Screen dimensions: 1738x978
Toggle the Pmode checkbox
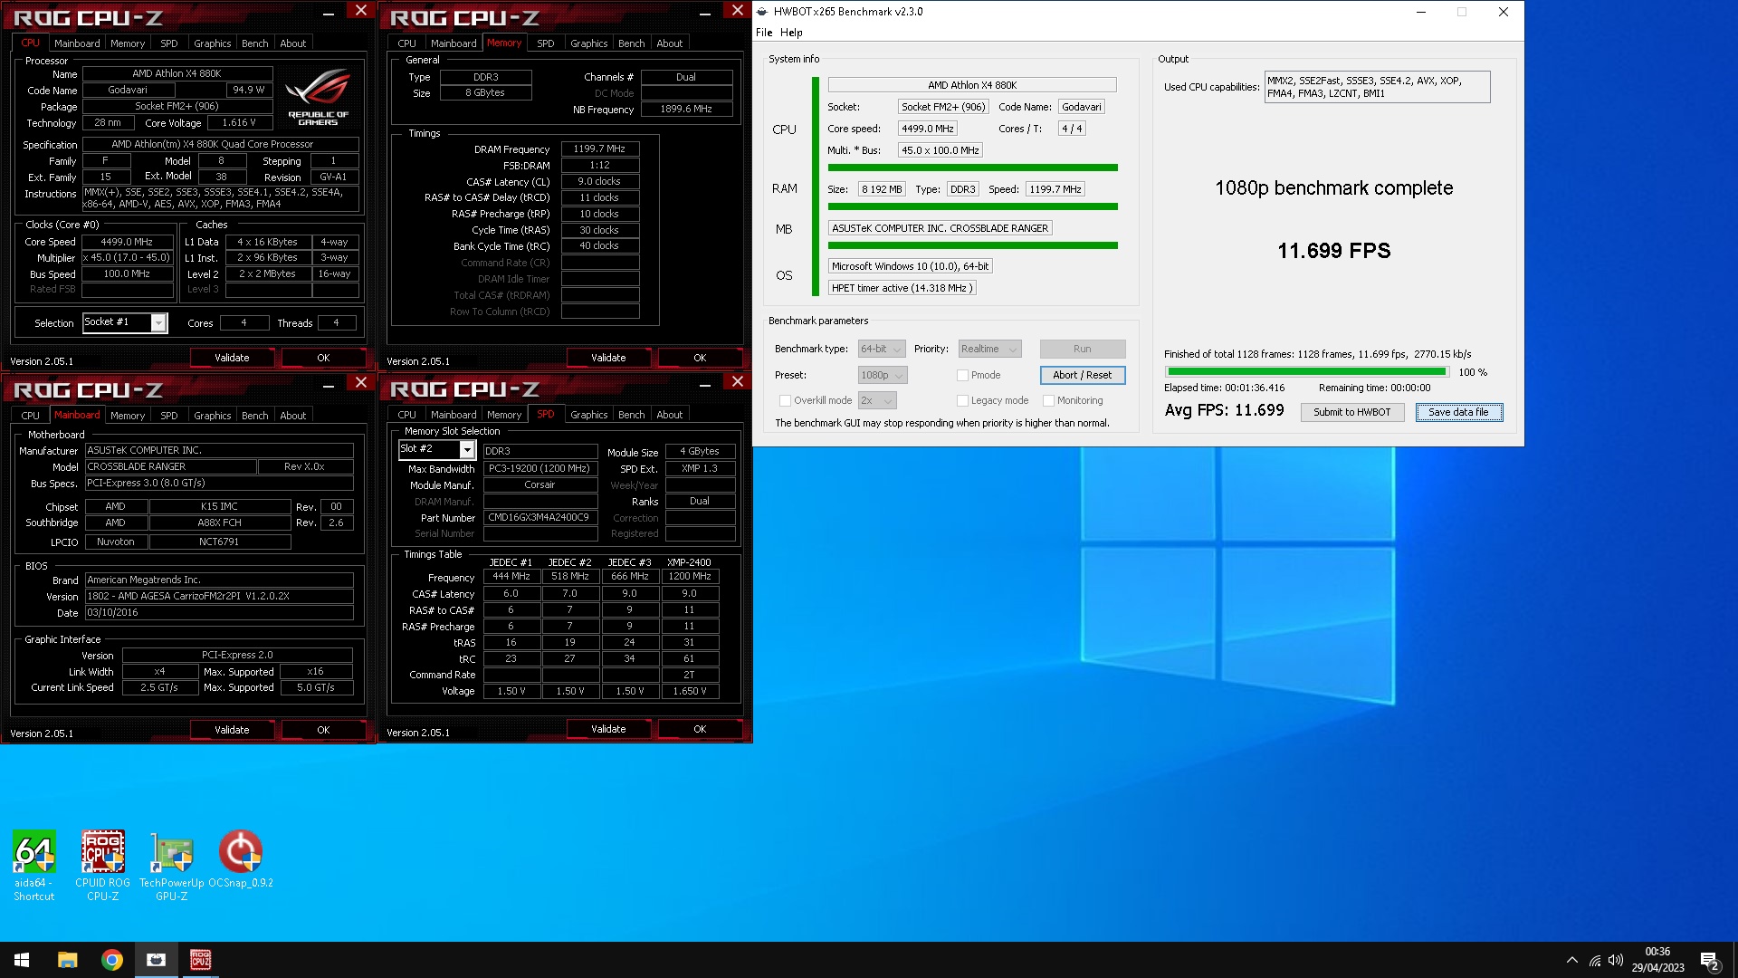[962, 375]
